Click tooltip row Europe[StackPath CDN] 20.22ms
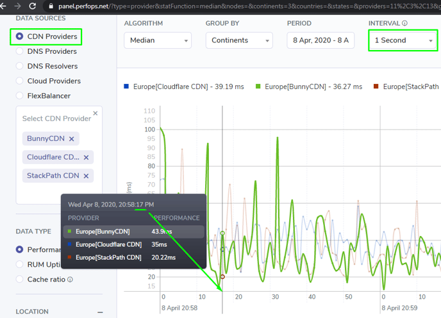This screenshot has width=441, height=318. click(x=133, y=258)
